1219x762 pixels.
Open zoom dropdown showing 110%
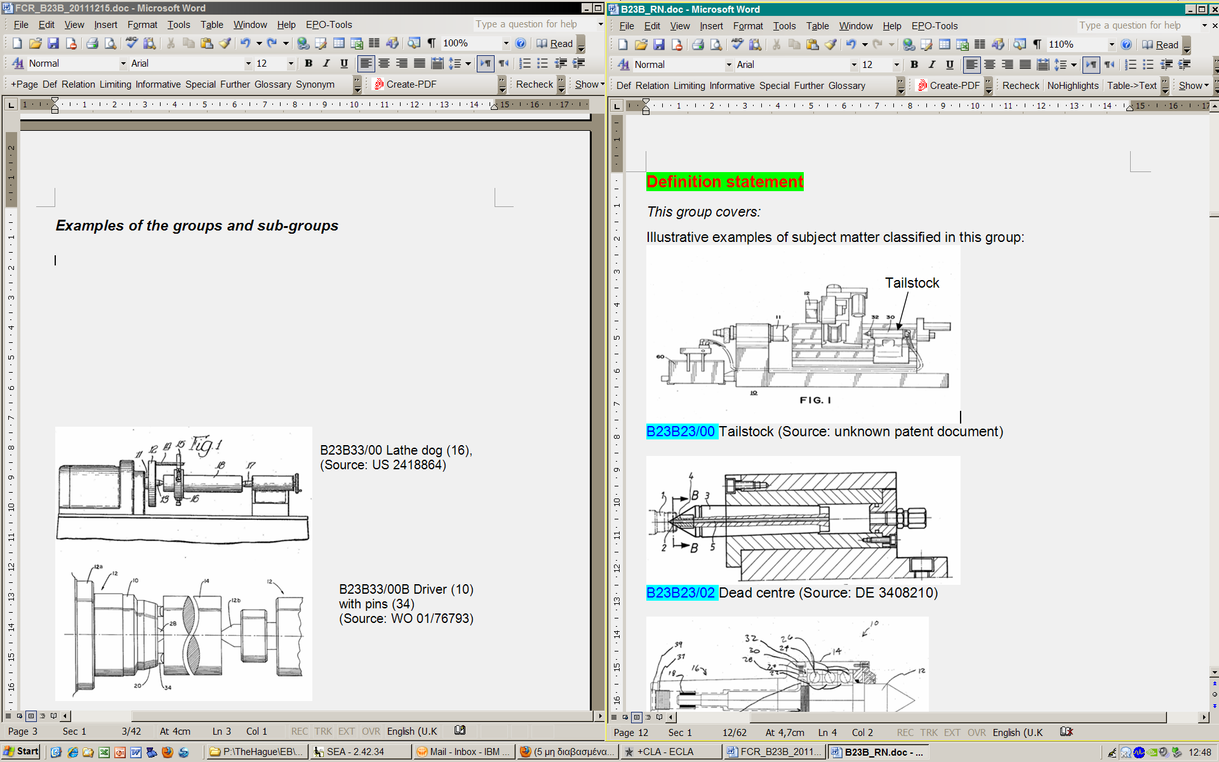point(1111,44)
